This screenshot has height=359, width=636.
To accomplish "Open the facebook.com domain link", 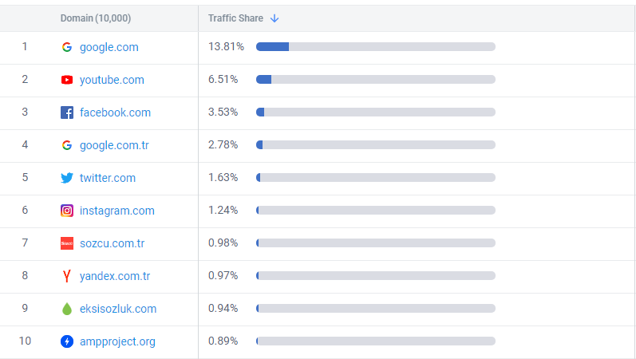I will [x=115, y=112].
